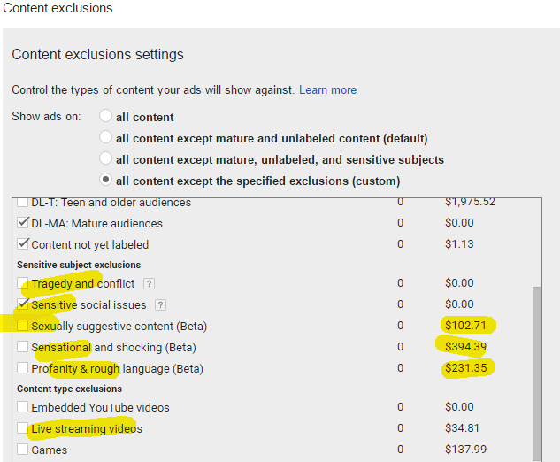Select except mature, unlabeled, and sensitive subjects
This screenshot has height=462, width=560.
click(106, 159)
